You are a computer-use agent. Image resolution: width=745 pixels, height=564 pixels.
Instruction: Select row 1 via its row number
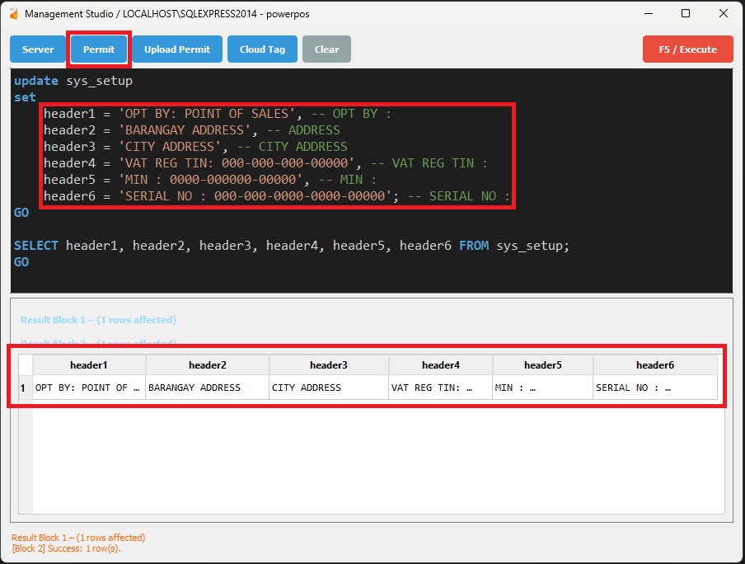tap(23, 388)
